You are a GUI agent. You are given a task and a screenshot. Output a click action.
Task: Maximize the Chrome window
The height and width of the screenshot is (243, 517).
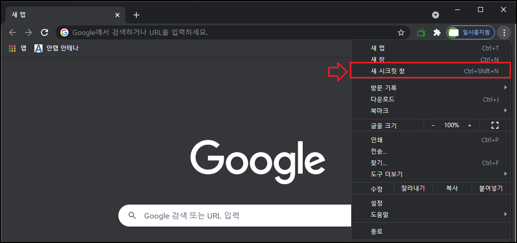(x=481, y=10)
